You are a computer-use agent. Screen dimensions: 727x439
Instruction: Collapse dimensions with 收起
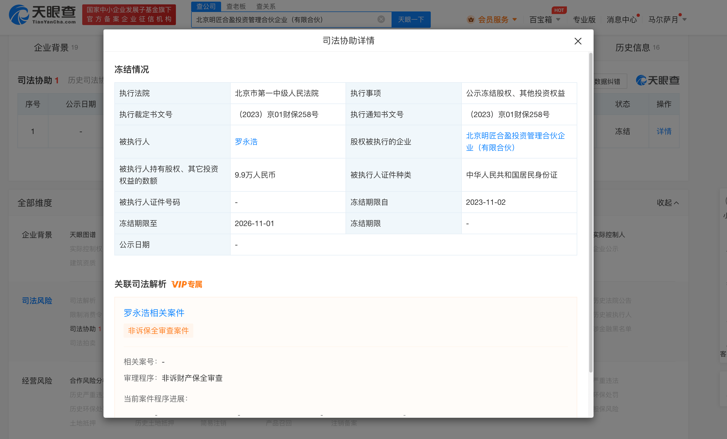668,203
